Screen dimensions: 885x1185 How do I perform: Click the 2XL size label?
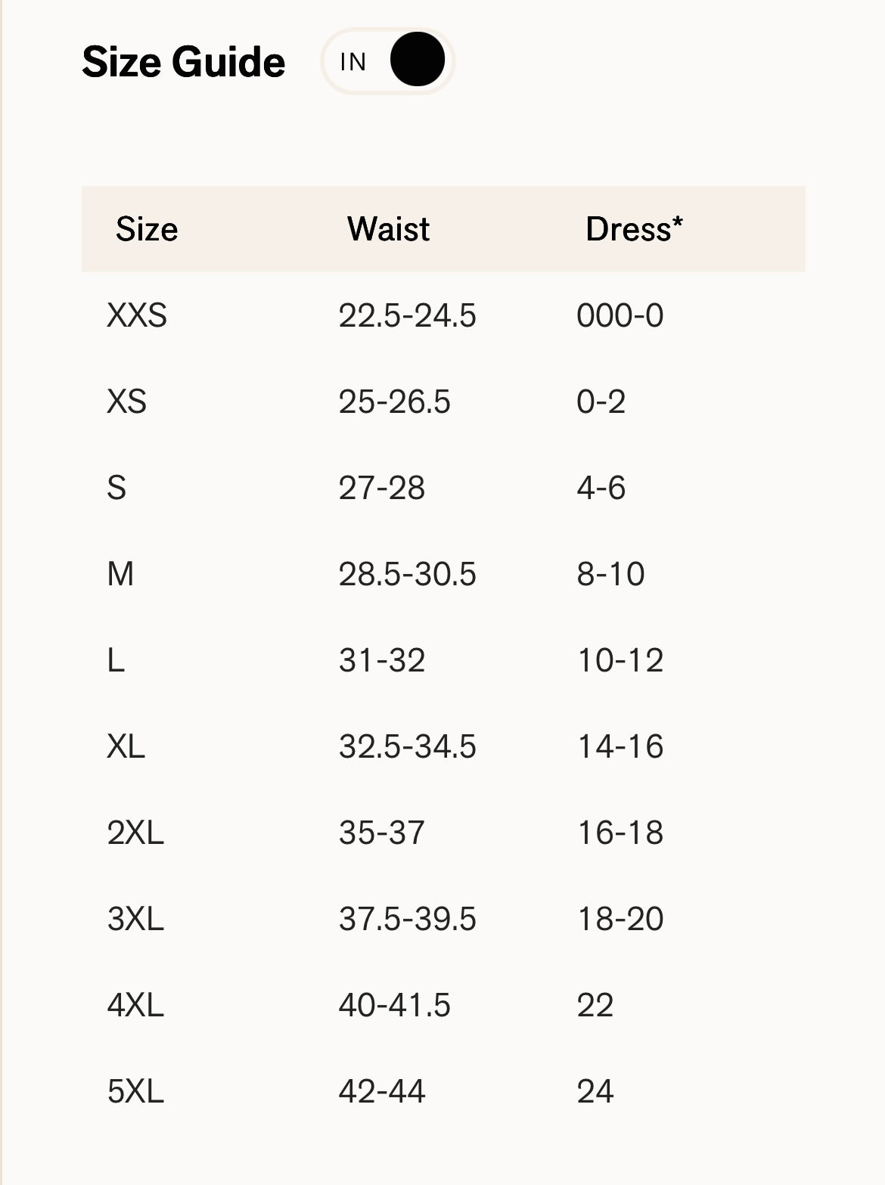[x=138, y=833]
